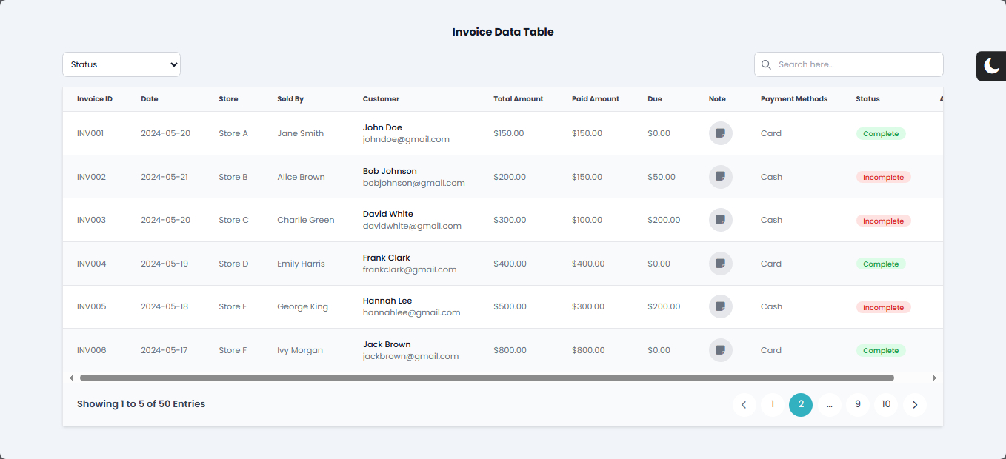Toggle dark mode with moon button
This screenshot has width=1006, height=459.
pyautogui.click(x=991, y=66)
